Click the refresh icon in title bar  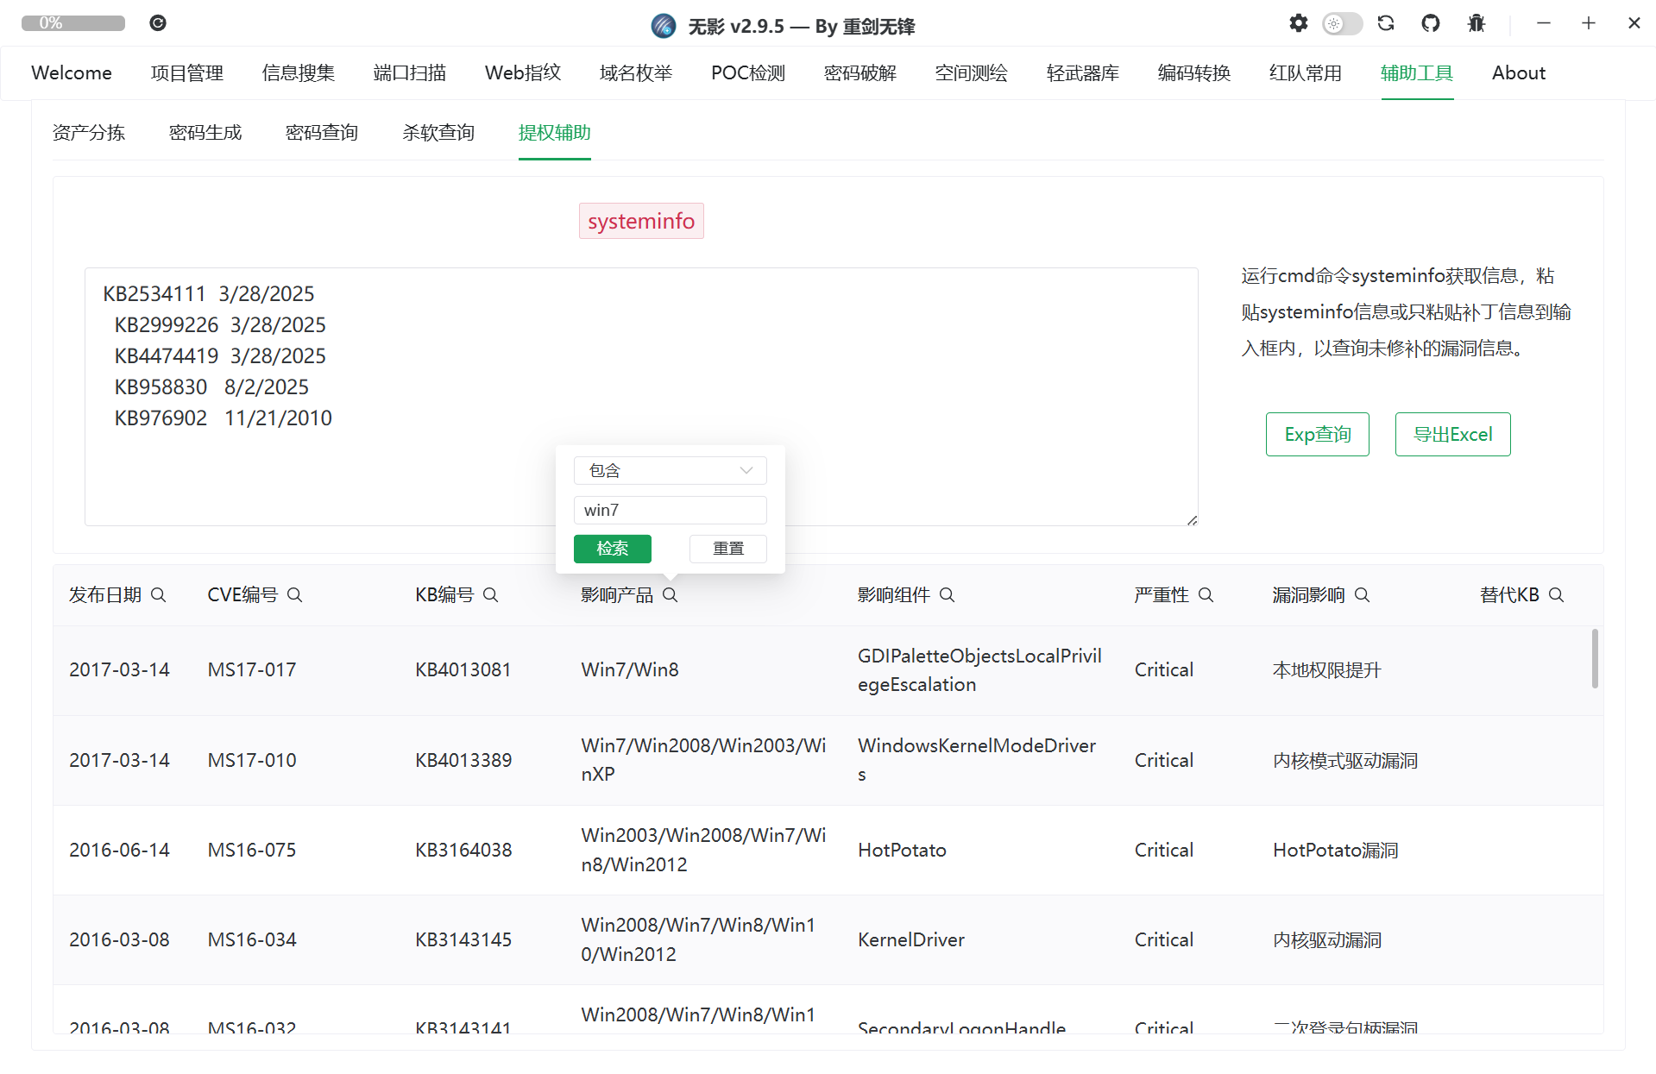(x=1386, y=23)
